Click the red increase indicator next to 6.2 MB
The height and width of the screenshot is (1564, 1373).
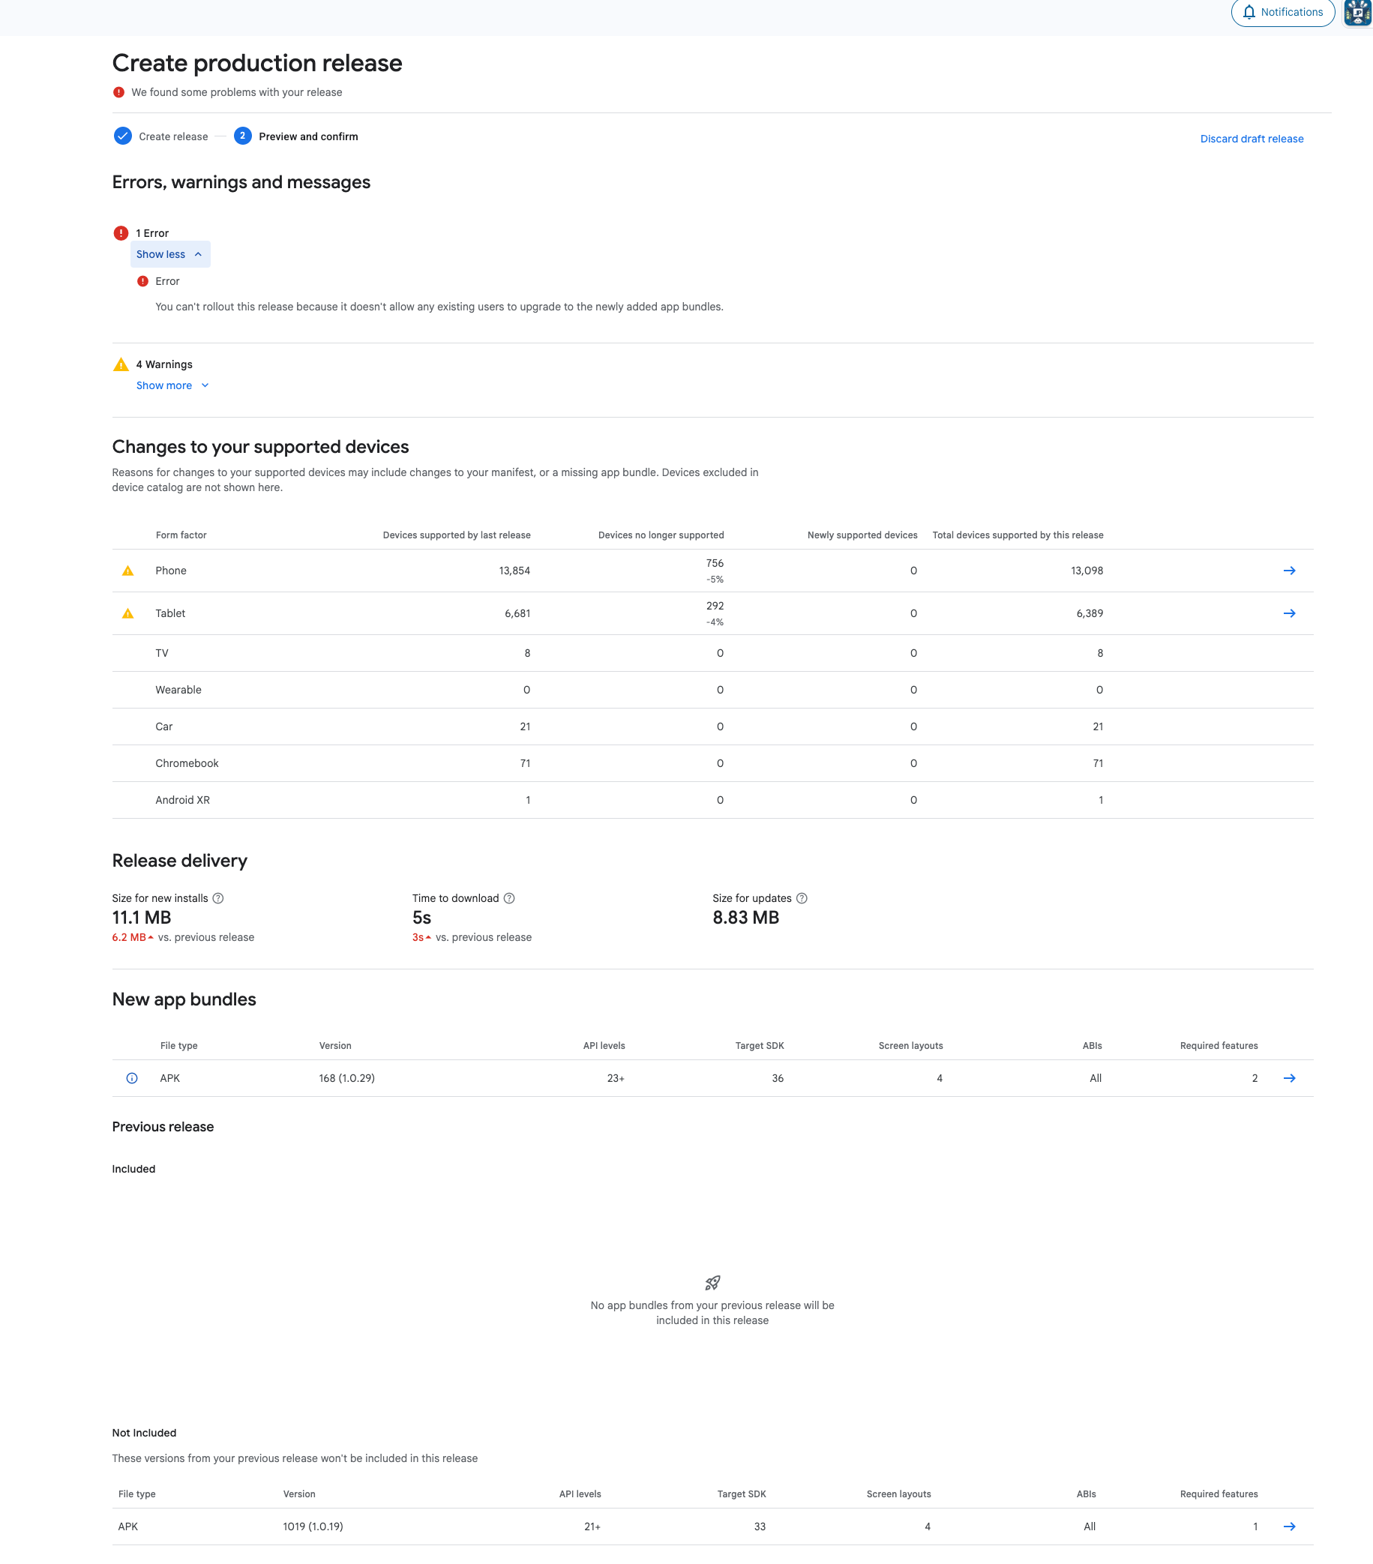click(x=150, y=936)
